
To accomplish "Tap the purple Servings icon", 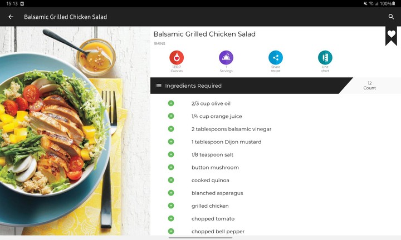I will [226, 57].
